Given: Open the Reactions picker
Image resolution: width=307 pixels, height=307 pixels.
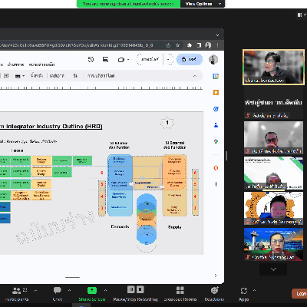Looking at the screenshot, I should [214, 294].
